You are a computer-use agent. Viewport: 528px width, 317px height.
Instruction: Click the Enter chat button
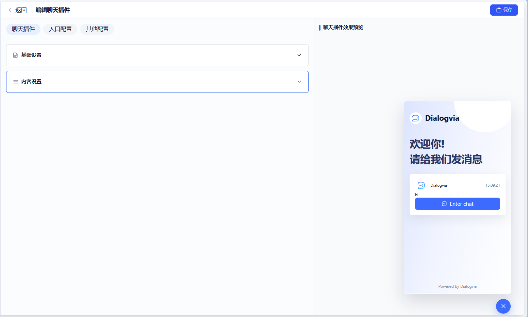[x=457, y=204]
